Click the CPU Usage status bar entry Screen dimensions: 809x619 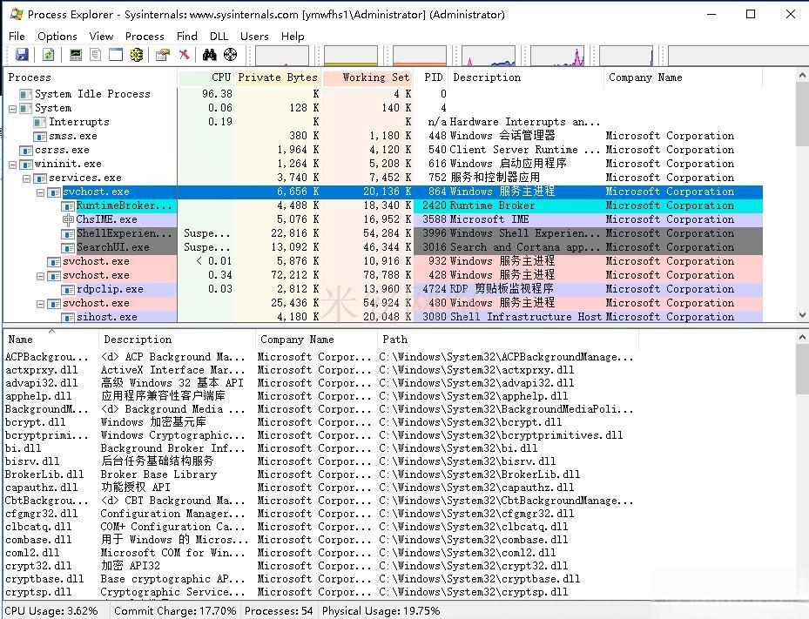51,611
